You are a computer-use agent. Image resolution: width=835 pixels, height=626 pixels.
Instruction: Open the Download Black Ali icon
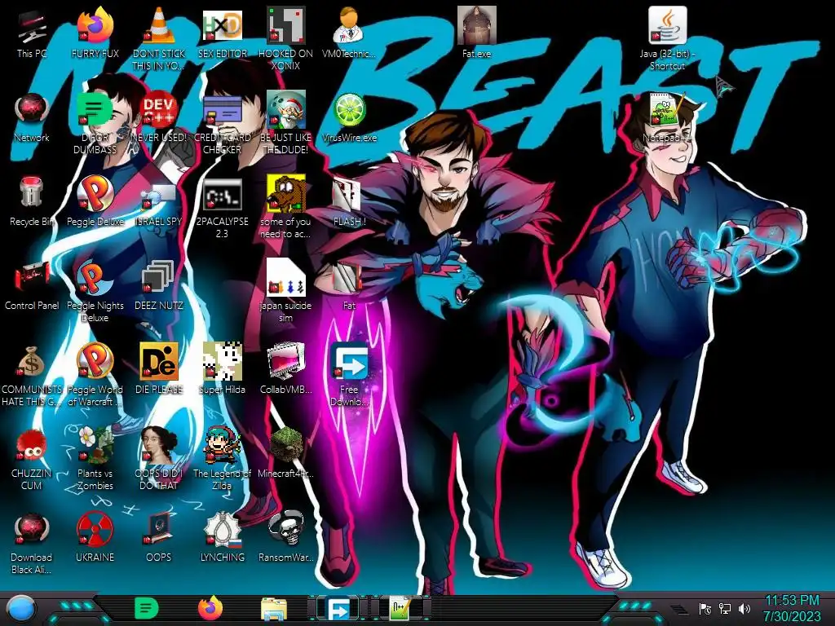[x=32, y=529]
